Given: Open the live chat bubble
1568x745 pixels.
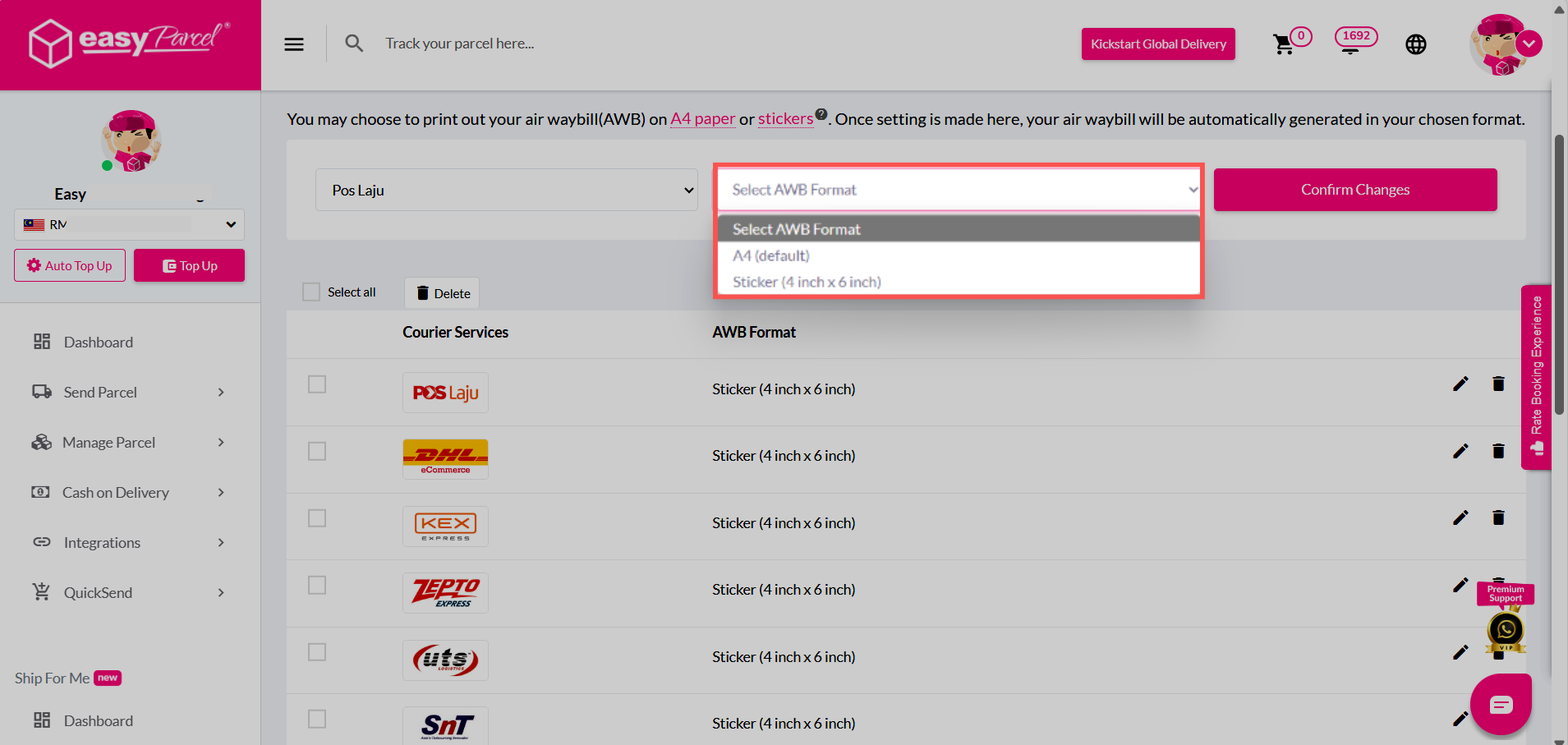Looking at the screenshot, I should coord(1501,704).
